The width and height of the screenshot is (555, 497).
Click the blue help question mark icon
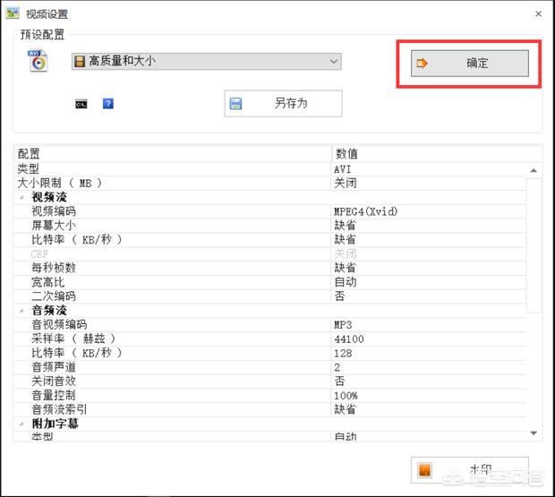coord(107,104)
